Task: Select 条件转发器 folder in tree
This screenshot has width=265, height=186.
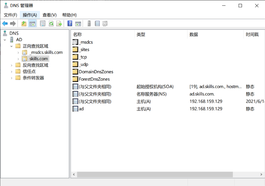Action: pyautogui.click(x=33, y=78)
